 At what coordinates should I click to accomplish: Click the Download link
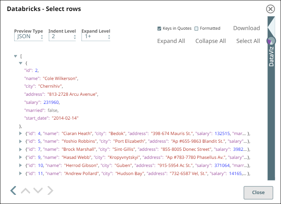(246, 28)
